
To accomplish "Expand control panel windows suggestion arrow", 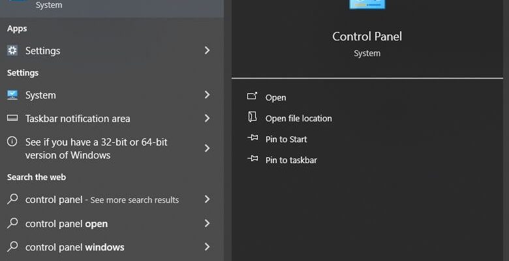I will (207, 247).
